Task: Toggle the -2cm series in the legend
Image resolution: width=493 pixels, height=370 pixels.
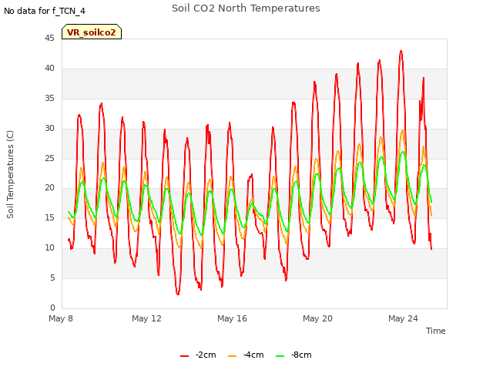Action: [199, 355]
